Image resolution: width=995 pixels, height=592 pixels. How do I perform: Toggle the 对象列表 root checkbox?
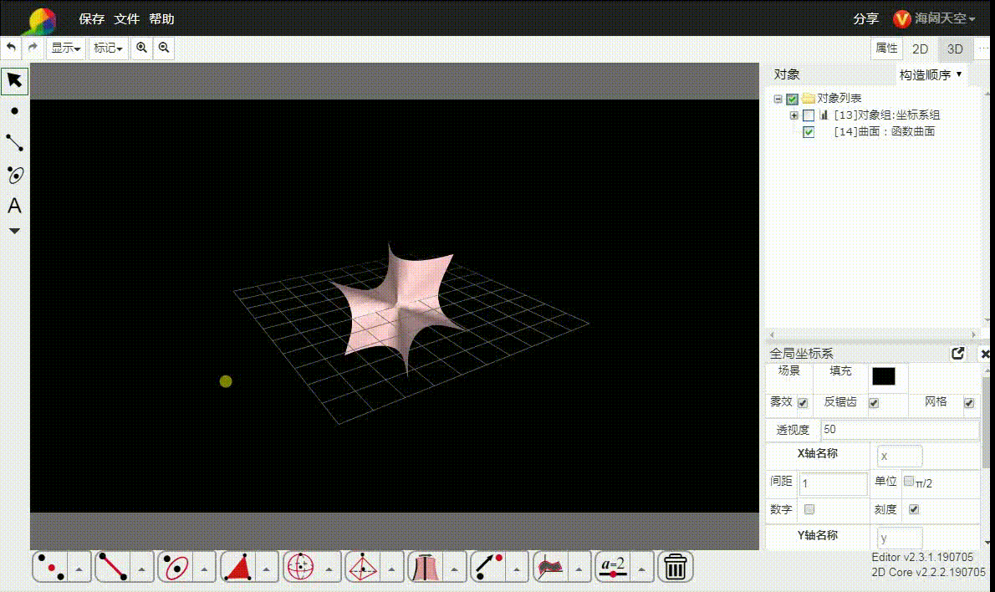point(792,99)
